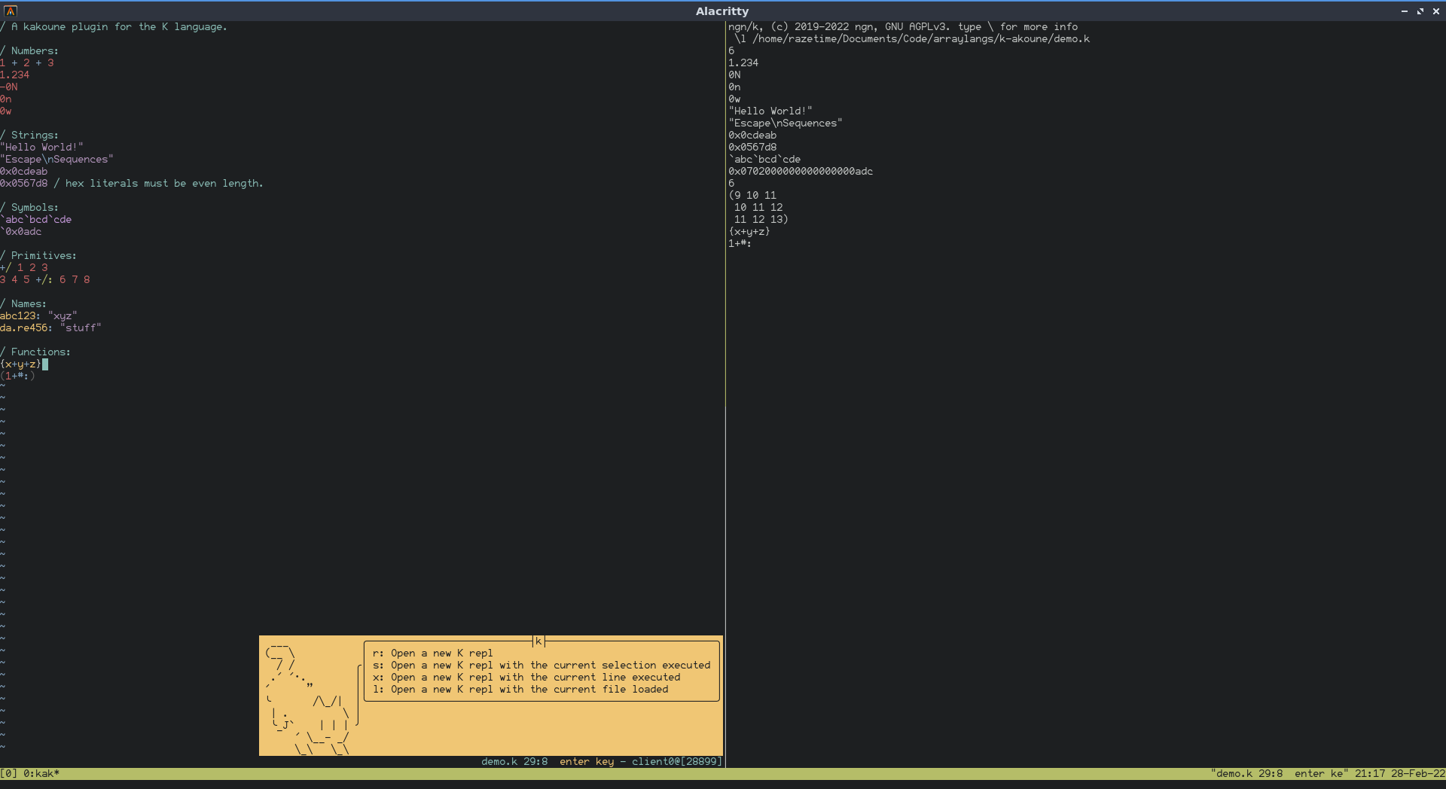Screen dimensions: 1446x789
Task: Click the 'da.re456: "stuff"' line
Action: click(x=50, y=328)
